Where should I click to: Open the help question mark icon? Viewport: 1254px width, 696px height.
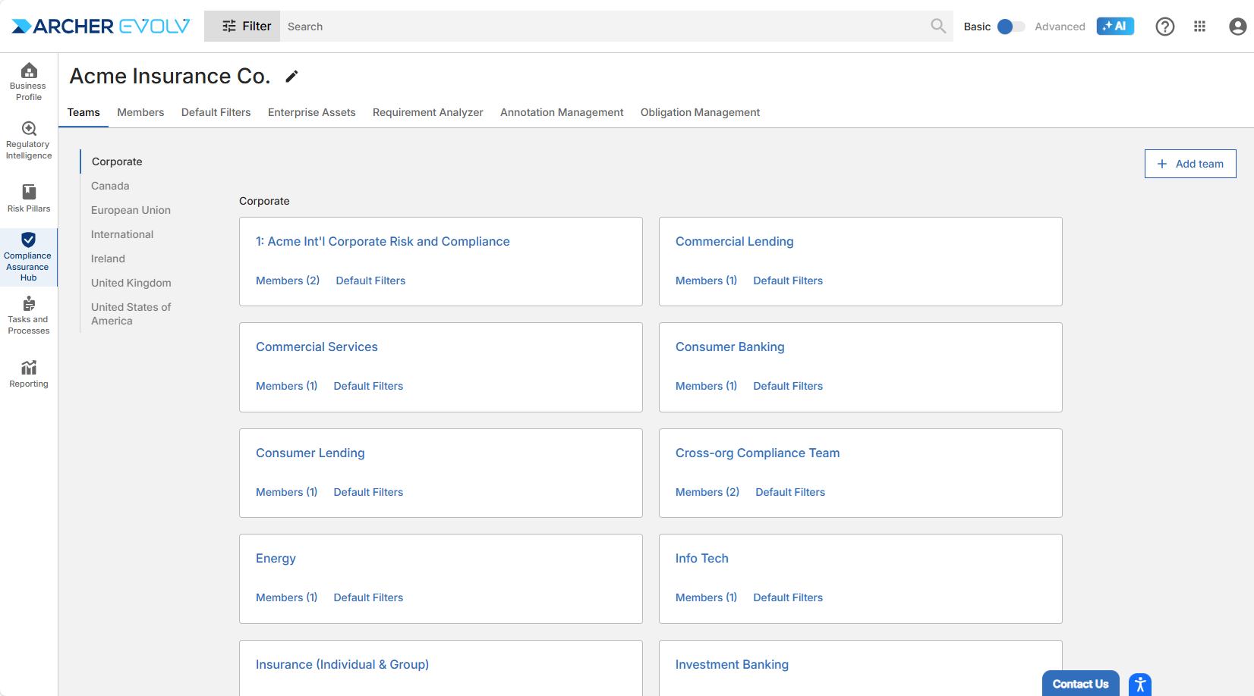pos(1164,27)
